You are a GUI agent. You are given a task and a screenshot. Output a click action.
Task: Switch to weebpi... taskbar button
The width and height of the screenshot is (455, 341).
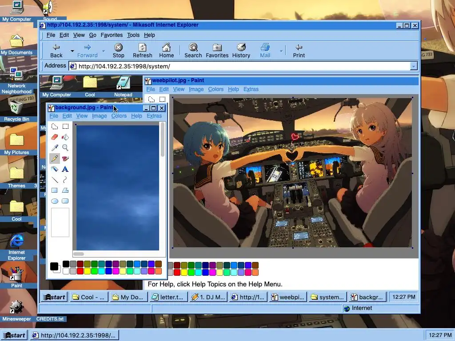(x=288, y=297)
